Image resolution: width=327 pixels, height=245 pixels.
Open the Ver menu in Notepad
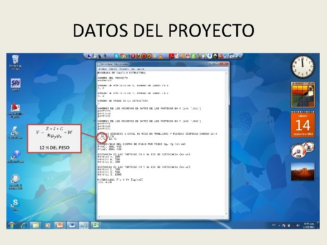click(133, 69)
